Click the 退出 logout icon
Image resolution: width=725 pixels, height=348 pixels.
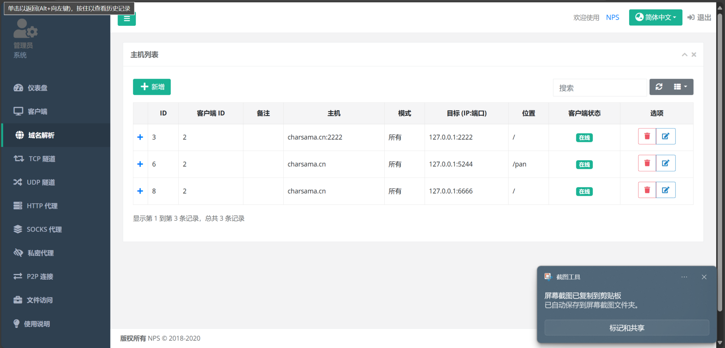690,17
